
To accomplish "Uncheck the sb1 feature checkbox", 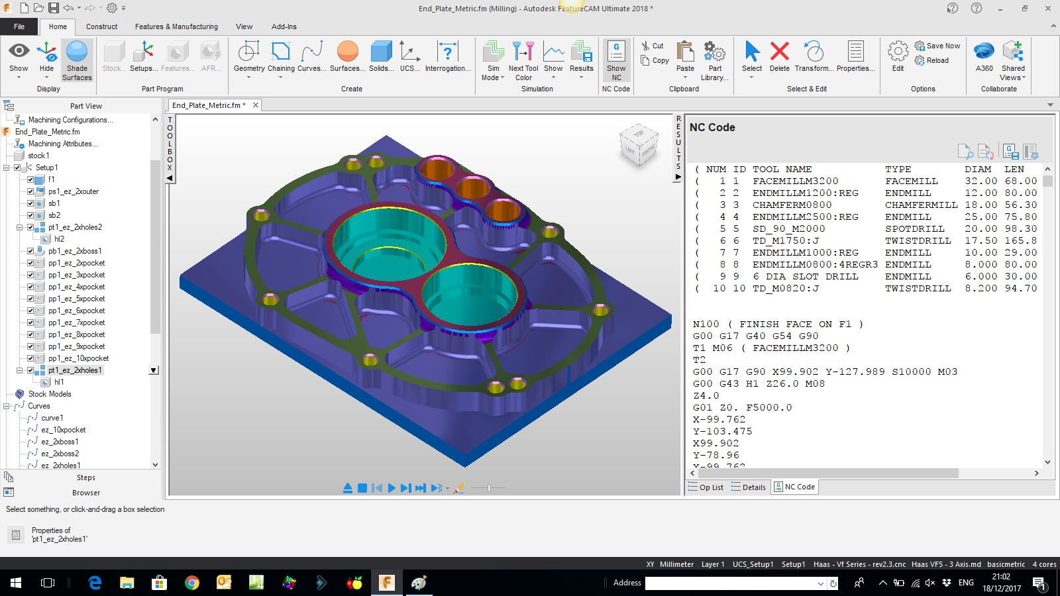I will [30, 203].
